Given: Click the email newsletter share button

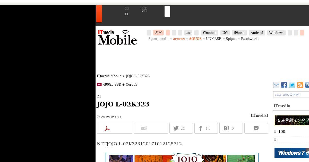Looking at the screenshot, I should coord(151,128).
